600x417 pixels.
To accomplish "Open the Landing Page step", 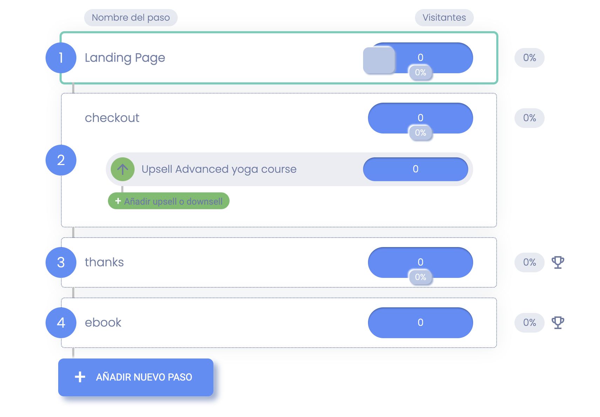I will [279, 58].
